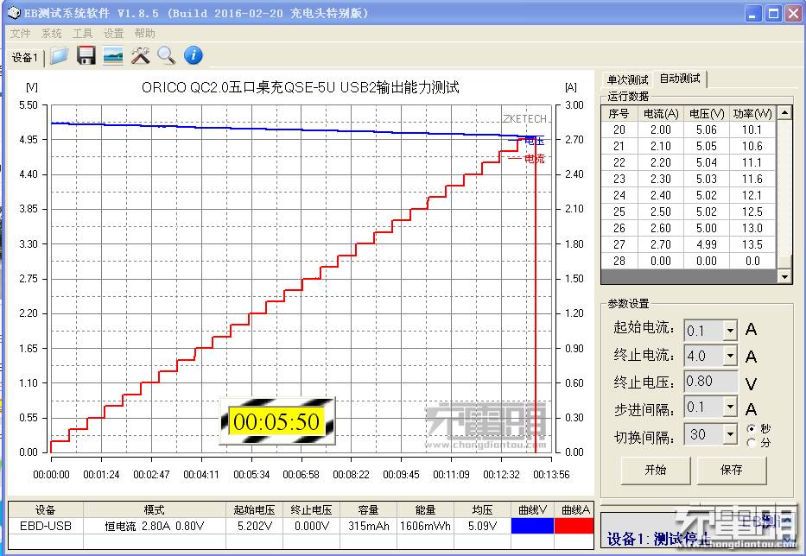Click the 终止电压 0.80 input field
The height and width of the screenshot is (556, 806).
tap(711, 382)
